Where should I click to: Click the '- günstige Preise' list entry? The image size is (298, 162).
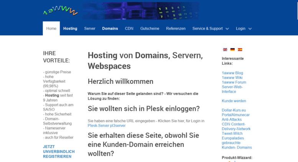[x=57, y=72]
